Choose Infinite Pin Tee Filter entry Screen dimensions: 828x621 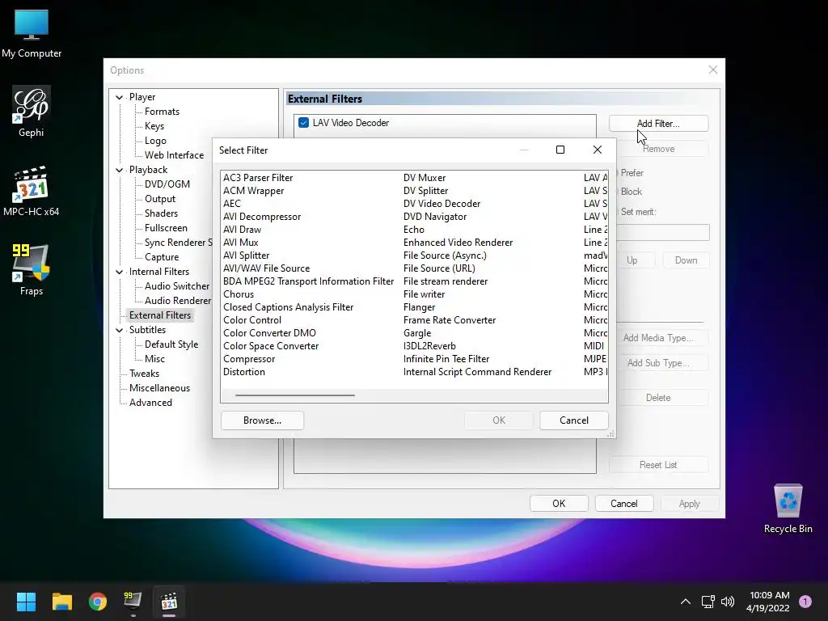tap(446, 359)
